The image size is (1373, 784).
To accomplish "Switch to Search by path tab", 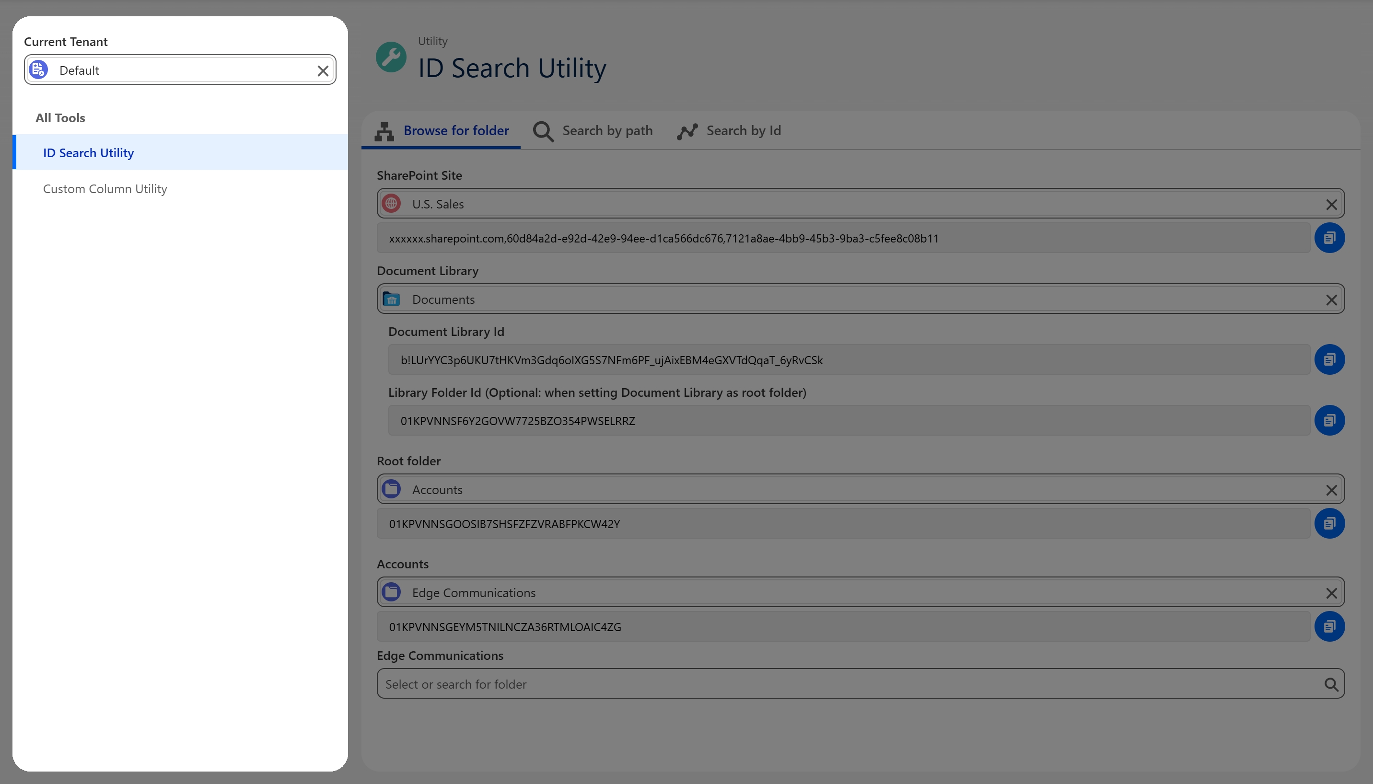I will 593,130.
